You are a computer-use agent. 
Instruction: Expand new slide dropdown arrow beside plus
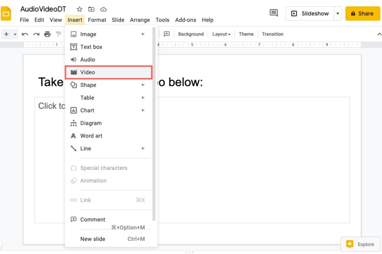pyautogui.click(x=15, y=34)
